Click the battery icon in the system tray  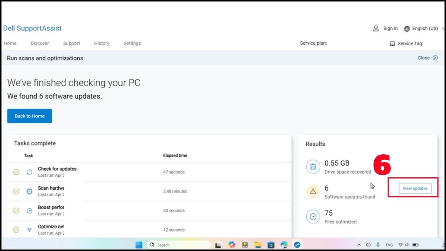(416, 245)
